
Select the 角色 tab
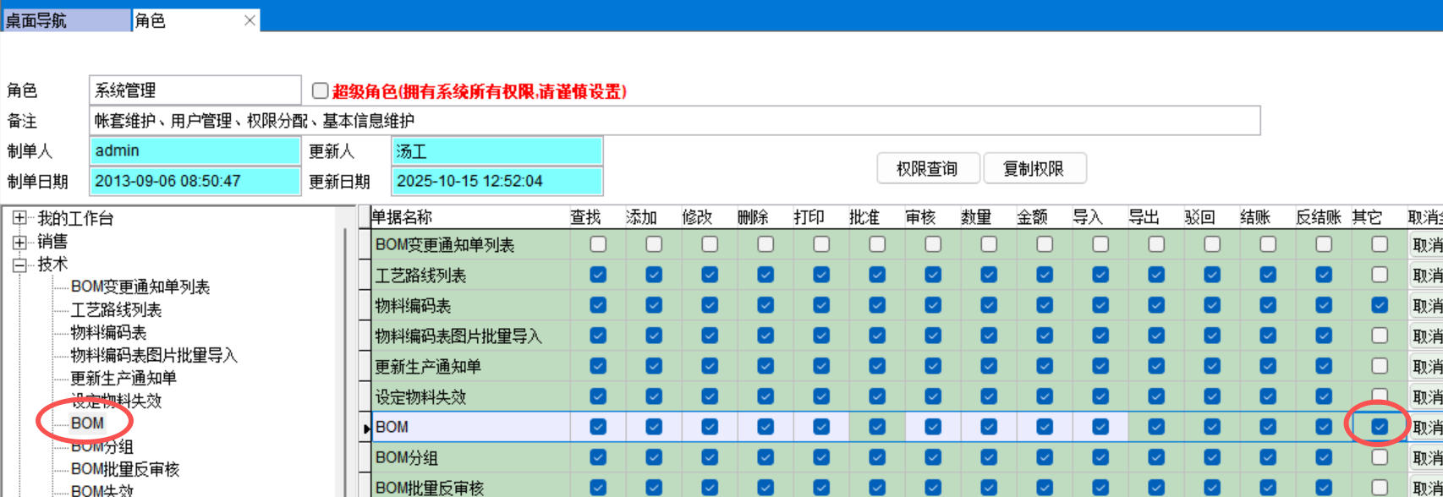pos(151,20)
